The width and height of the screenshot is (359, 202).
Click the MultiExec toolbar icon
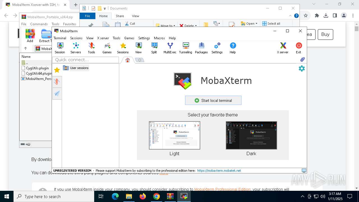pyautogui.click(x=170, y=48)
